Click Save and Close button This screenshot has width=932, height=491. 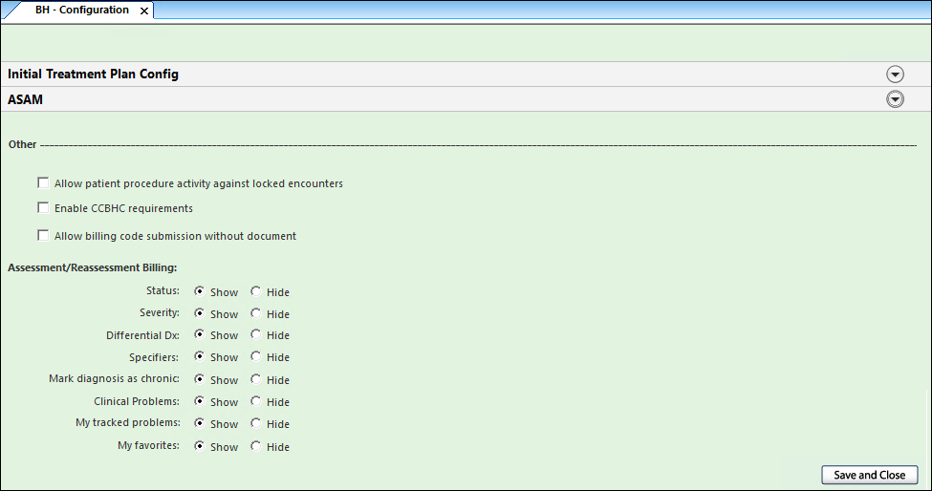point(869,475)
